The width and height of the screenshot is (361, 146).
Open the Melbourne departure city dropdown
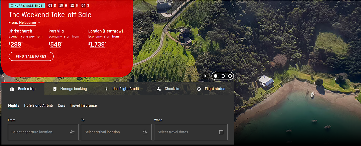(29, 22)
